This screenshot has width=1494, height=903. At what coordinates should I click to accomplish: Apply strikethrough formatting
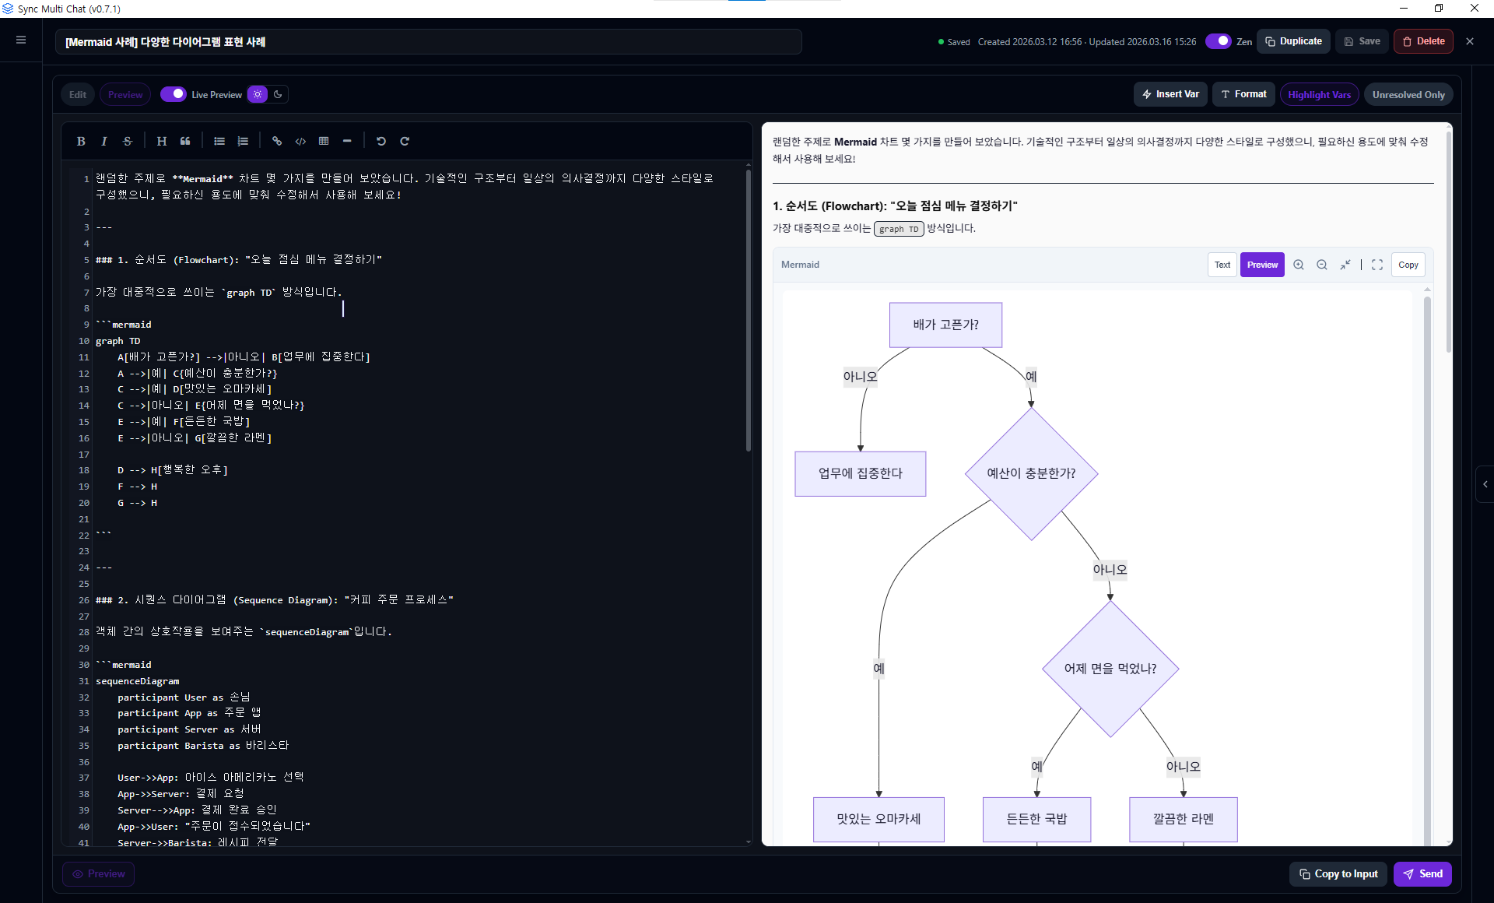[128, 141]
